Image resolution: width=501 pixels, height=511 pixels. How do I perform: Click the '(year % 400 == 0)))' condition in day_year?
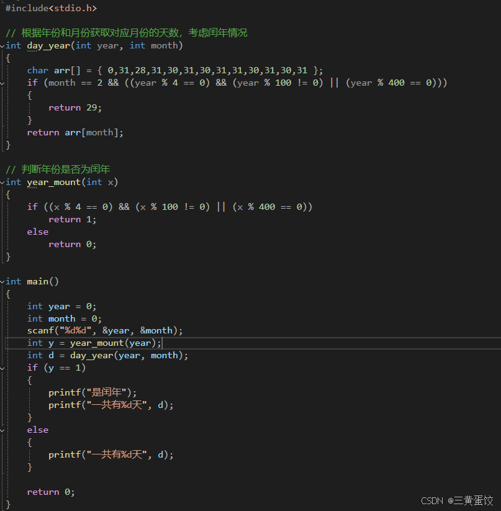(x=397, y=83)
